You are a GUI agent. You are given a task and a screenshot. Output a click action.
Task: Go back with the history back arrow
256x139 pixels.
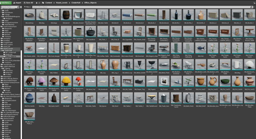(36, 3)
